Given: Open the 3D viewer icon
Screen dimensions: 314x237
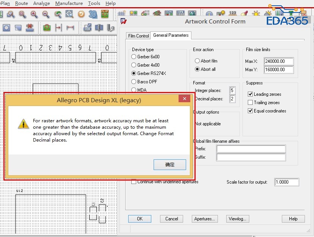Looking at the screenshot, I should [93, 14].
